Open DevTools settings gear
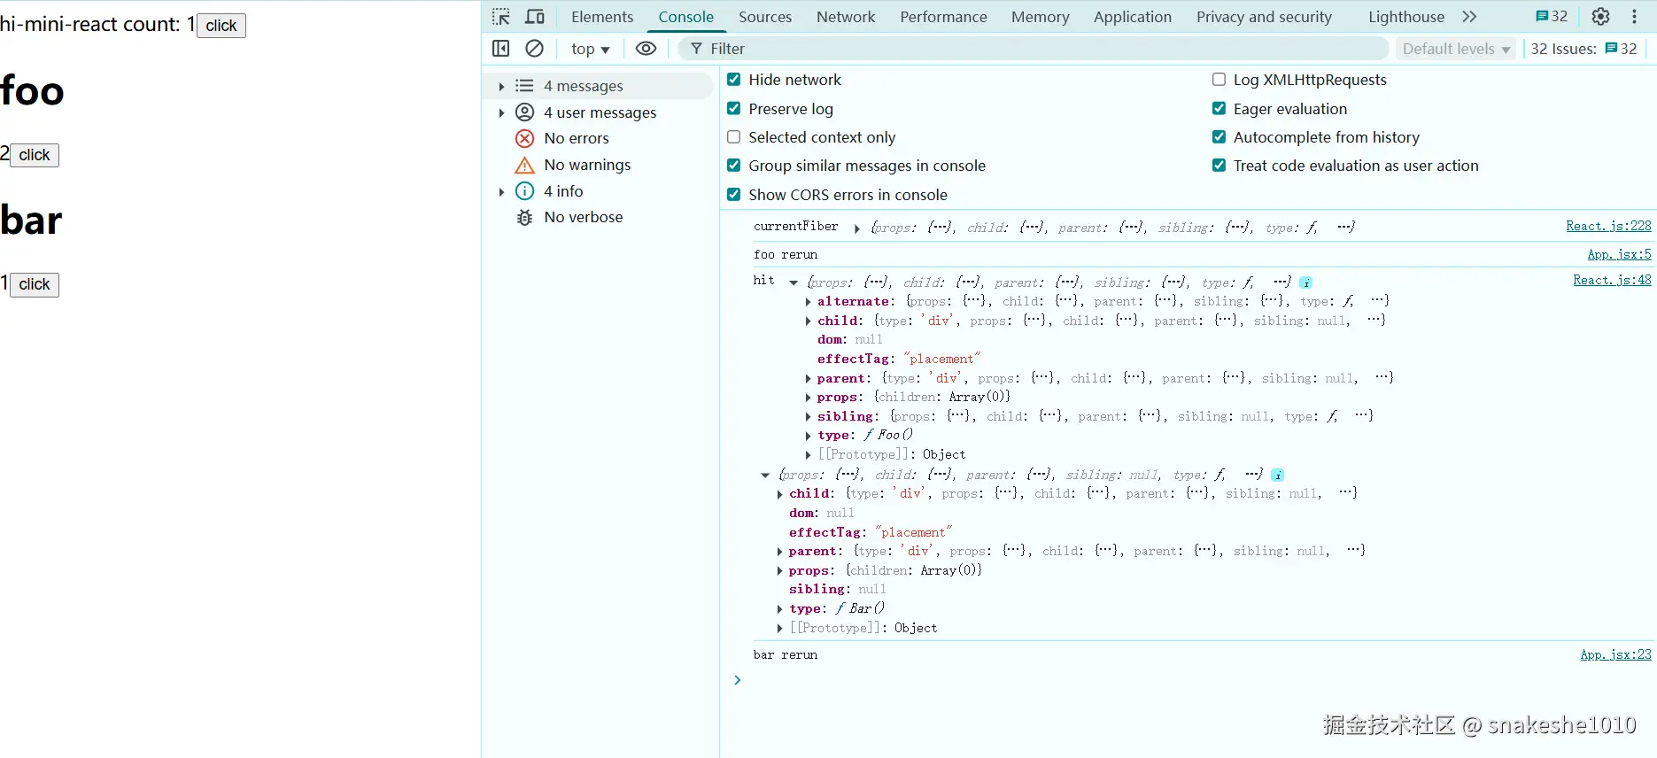 [1600, 17]
